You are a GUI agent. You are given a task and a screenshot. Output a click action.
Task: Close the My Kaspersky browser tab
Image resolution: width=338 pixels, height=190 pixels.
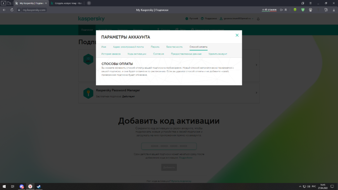click(46, 3)
